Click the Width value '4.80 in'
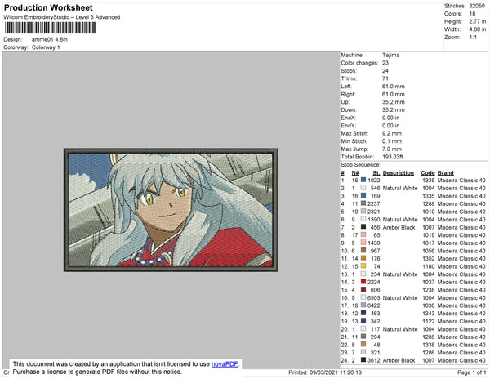The width and height of the screenshot is (490, 379). point(478,29)
